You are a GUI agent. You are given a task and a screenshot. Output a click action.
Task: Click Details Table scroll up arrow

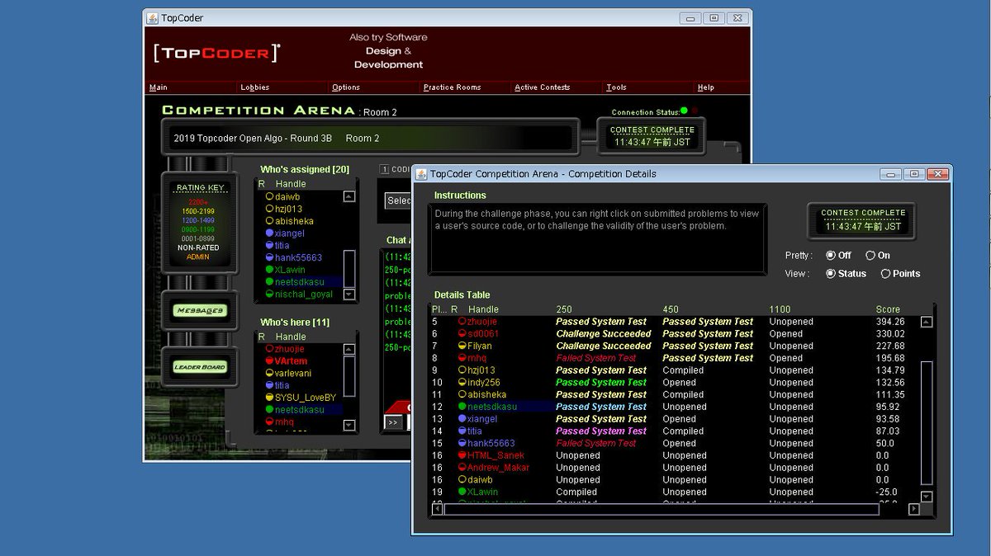[x=926, y=323]
